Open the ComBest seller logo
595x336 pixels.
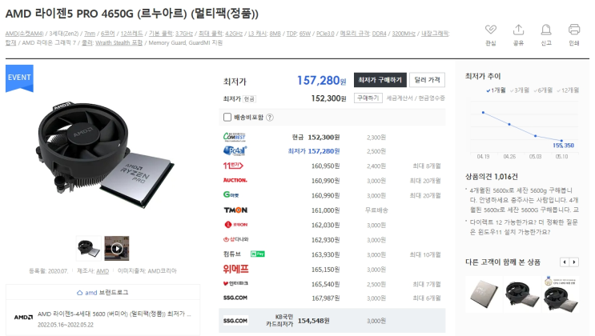coord(234,137)
